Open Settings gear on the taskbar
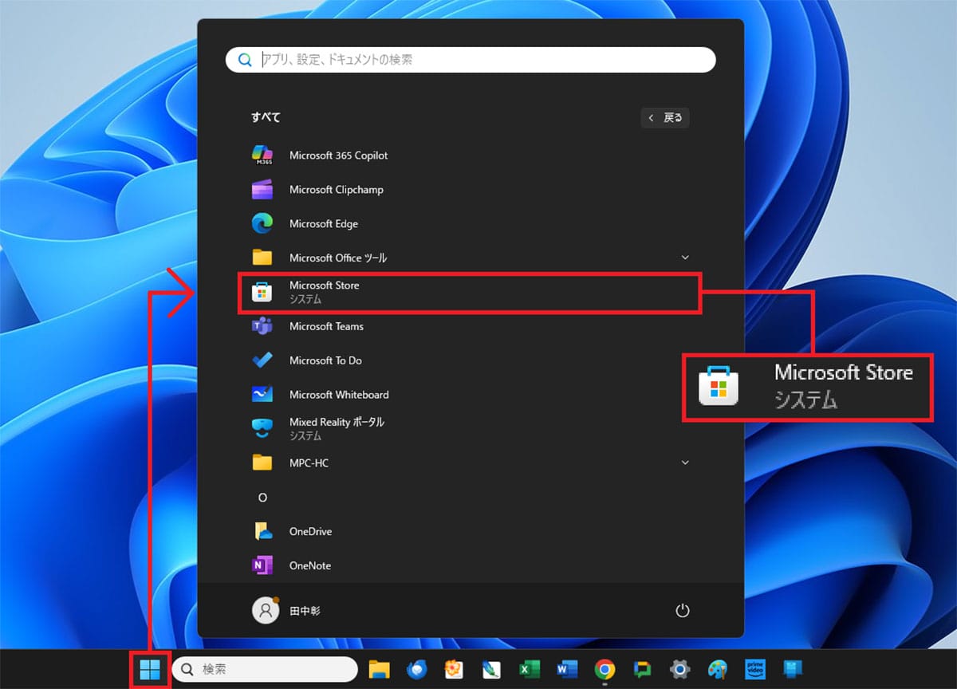The width and height of the screenshot is (957, 689). point(679,669)
